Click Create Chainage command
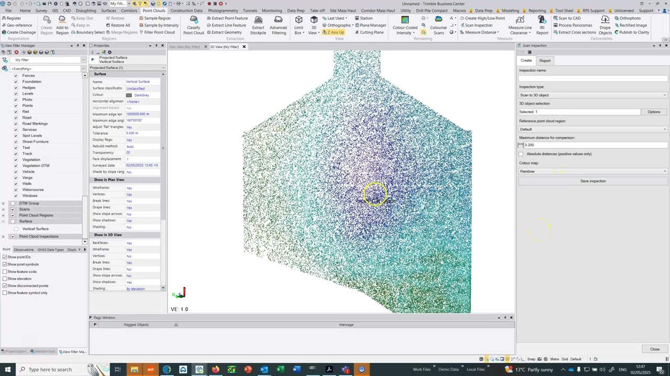 (x=18, y=32)
